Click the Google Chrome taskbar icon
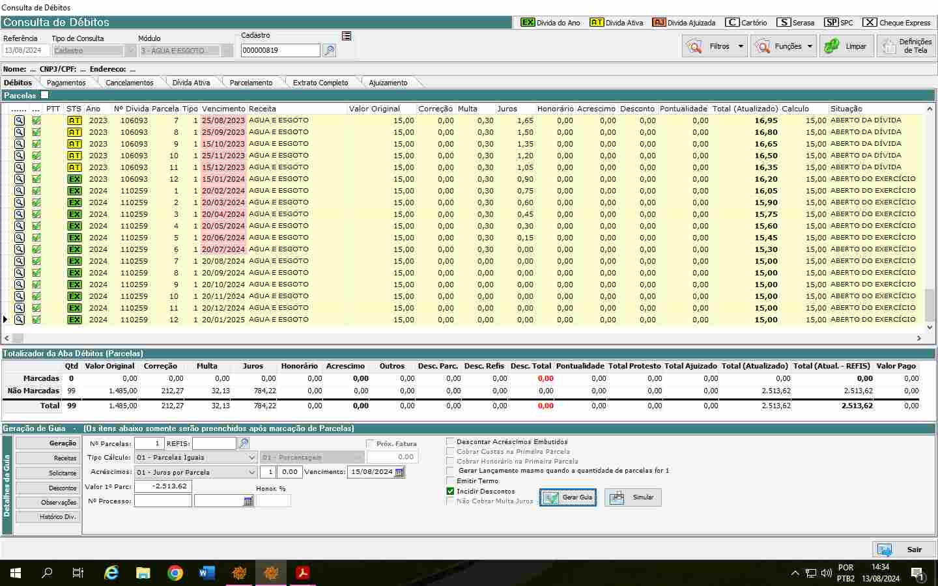 (175, 573)
